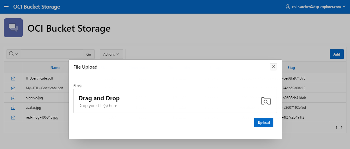Open the hamburger navigation menu icon
Viewport: 350px width, 149px height.
(6, 7)
